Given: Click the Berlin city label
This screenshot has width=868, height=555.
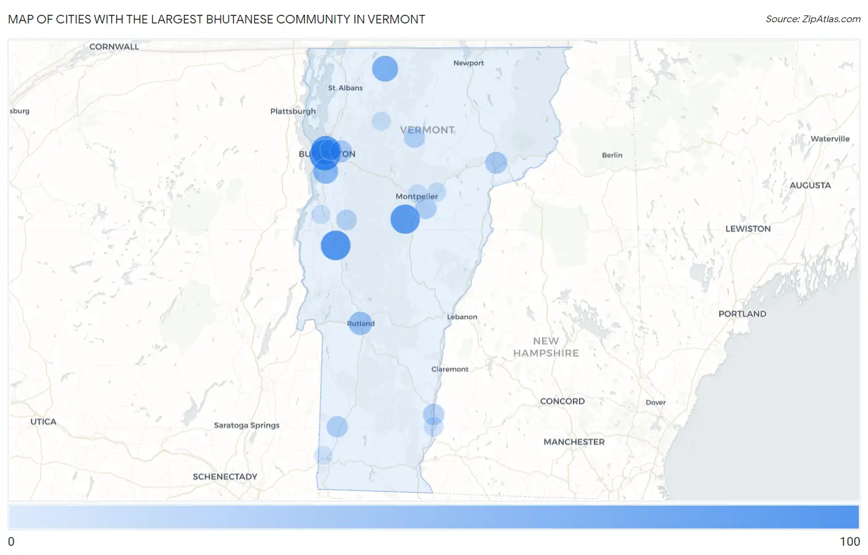Looking at the screenshot, I should [612, 155].
